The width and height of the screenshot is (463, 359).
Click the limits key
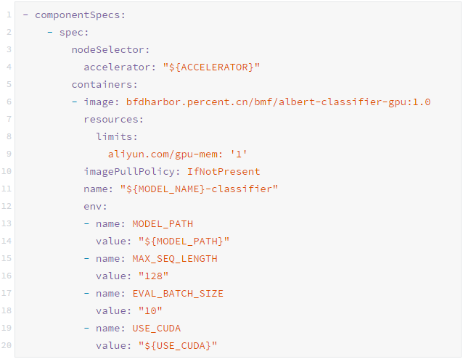(117, 136)
